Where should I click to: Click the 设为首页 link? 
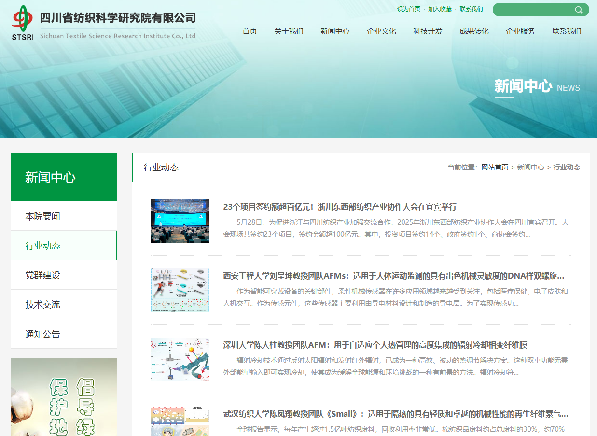(x=409, y=9)
